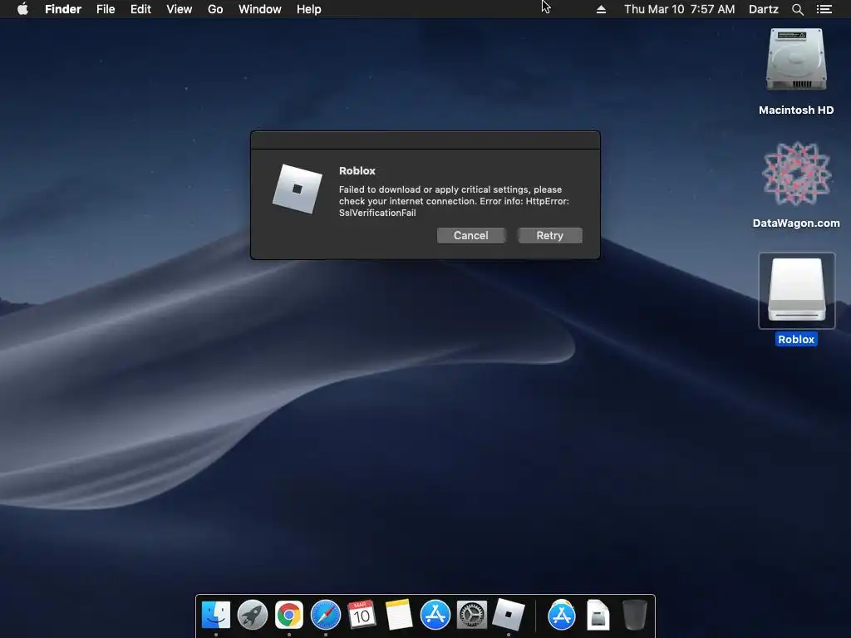
Task: Launch Safari from the Dock
Action: tap(326, 616)
